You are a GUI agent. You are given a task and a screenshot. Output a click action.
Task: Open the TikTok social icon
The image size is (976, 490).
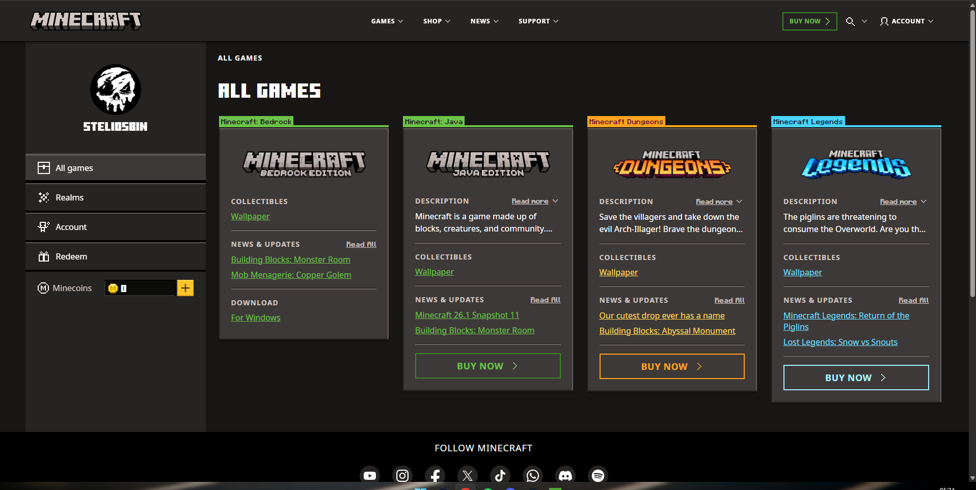pyautogui.click(x=500, y=475)
